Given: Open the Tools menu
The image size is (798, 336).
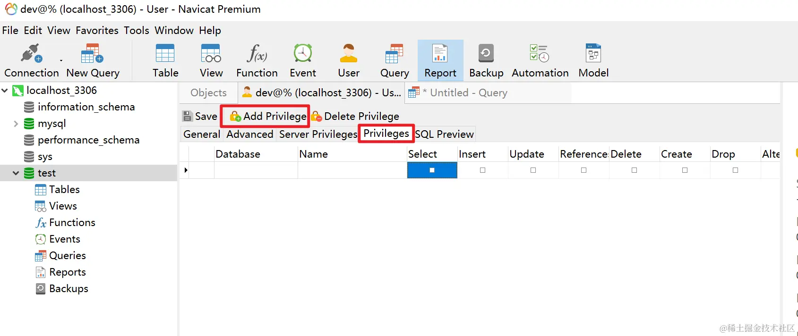Looking at the screenshot, I should coord(137,30).
